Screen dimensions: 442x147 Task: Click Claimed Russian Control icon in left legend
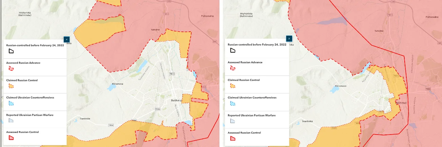11,86
